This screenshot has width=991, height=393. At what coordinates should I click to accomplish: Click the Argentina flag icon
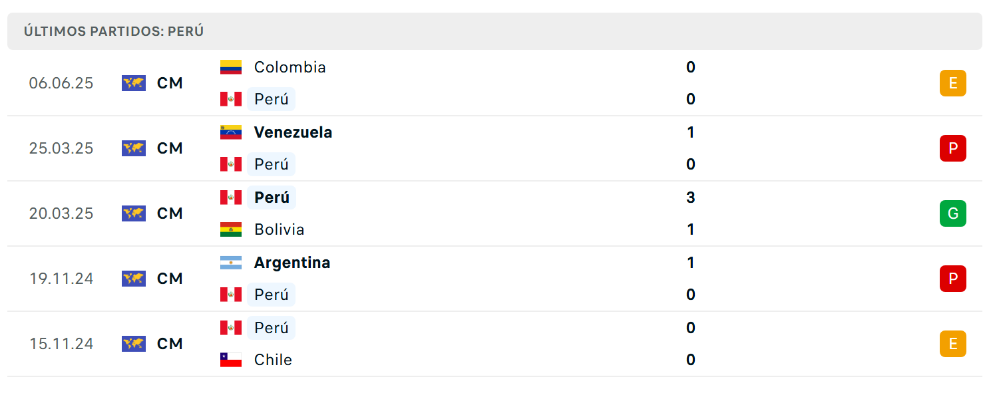point(231,263)
